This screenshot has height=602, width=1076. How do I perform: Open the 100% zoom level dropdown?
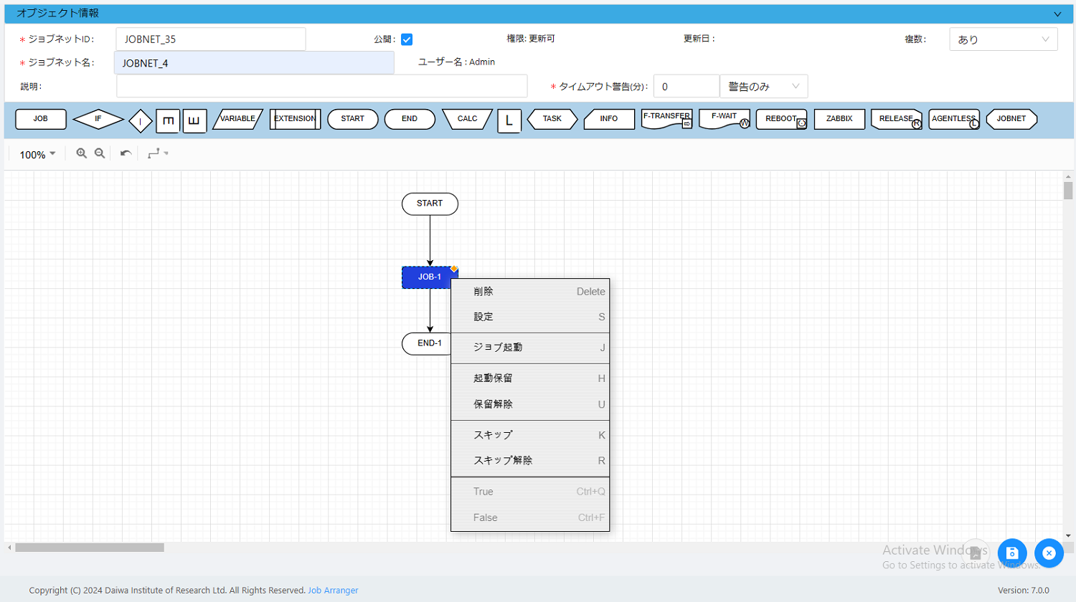click(37, 154)
